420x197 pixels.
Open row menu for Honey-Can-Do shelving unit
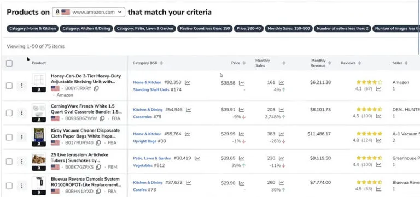22,86
